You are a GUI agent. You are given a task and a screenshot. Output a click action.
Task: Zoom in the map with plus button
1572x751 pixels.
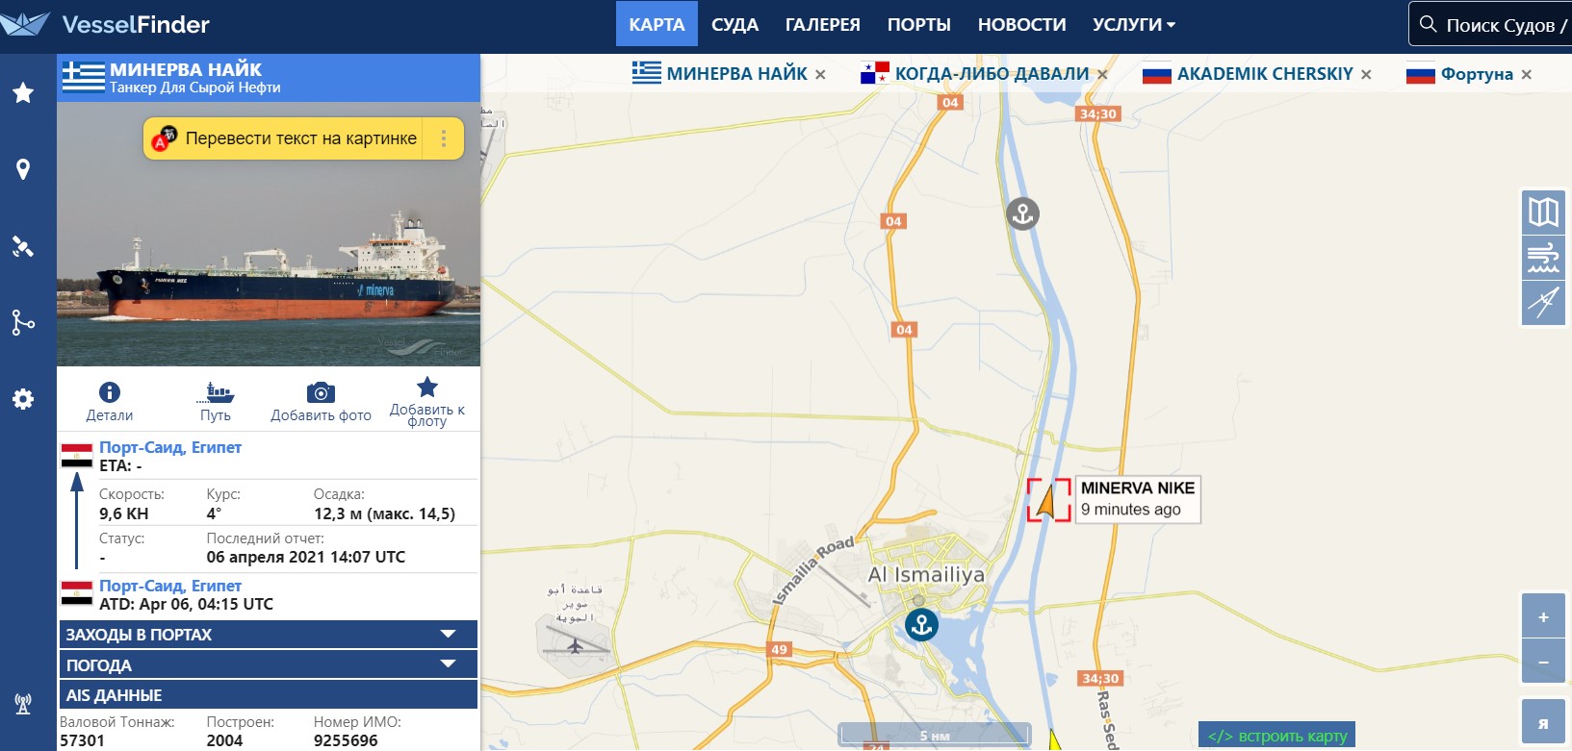click(x=1543, y=616)
